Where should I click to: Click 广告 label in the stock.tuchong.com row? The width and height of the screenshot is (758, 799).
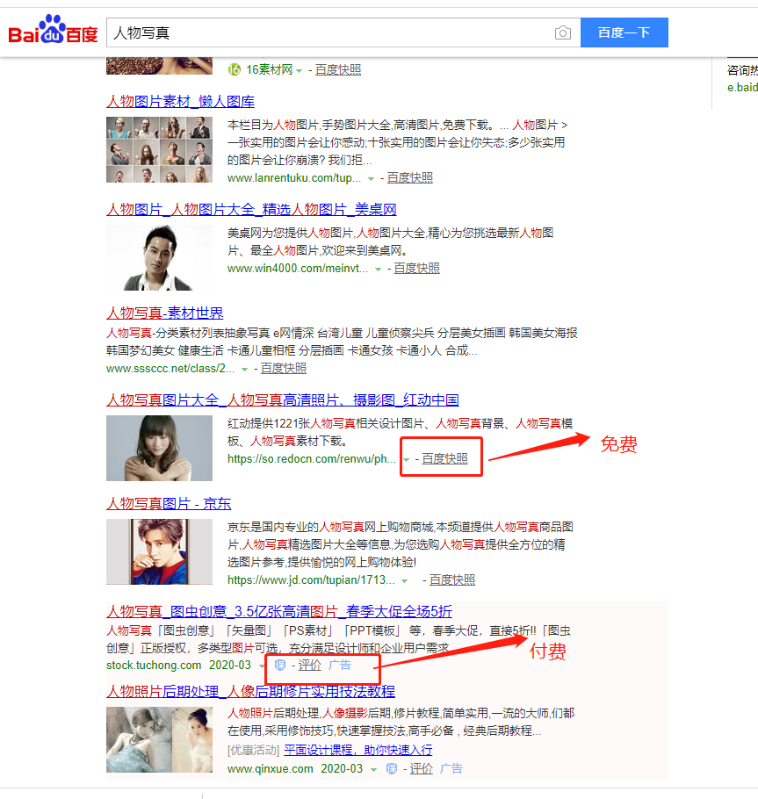coord(340,665)
